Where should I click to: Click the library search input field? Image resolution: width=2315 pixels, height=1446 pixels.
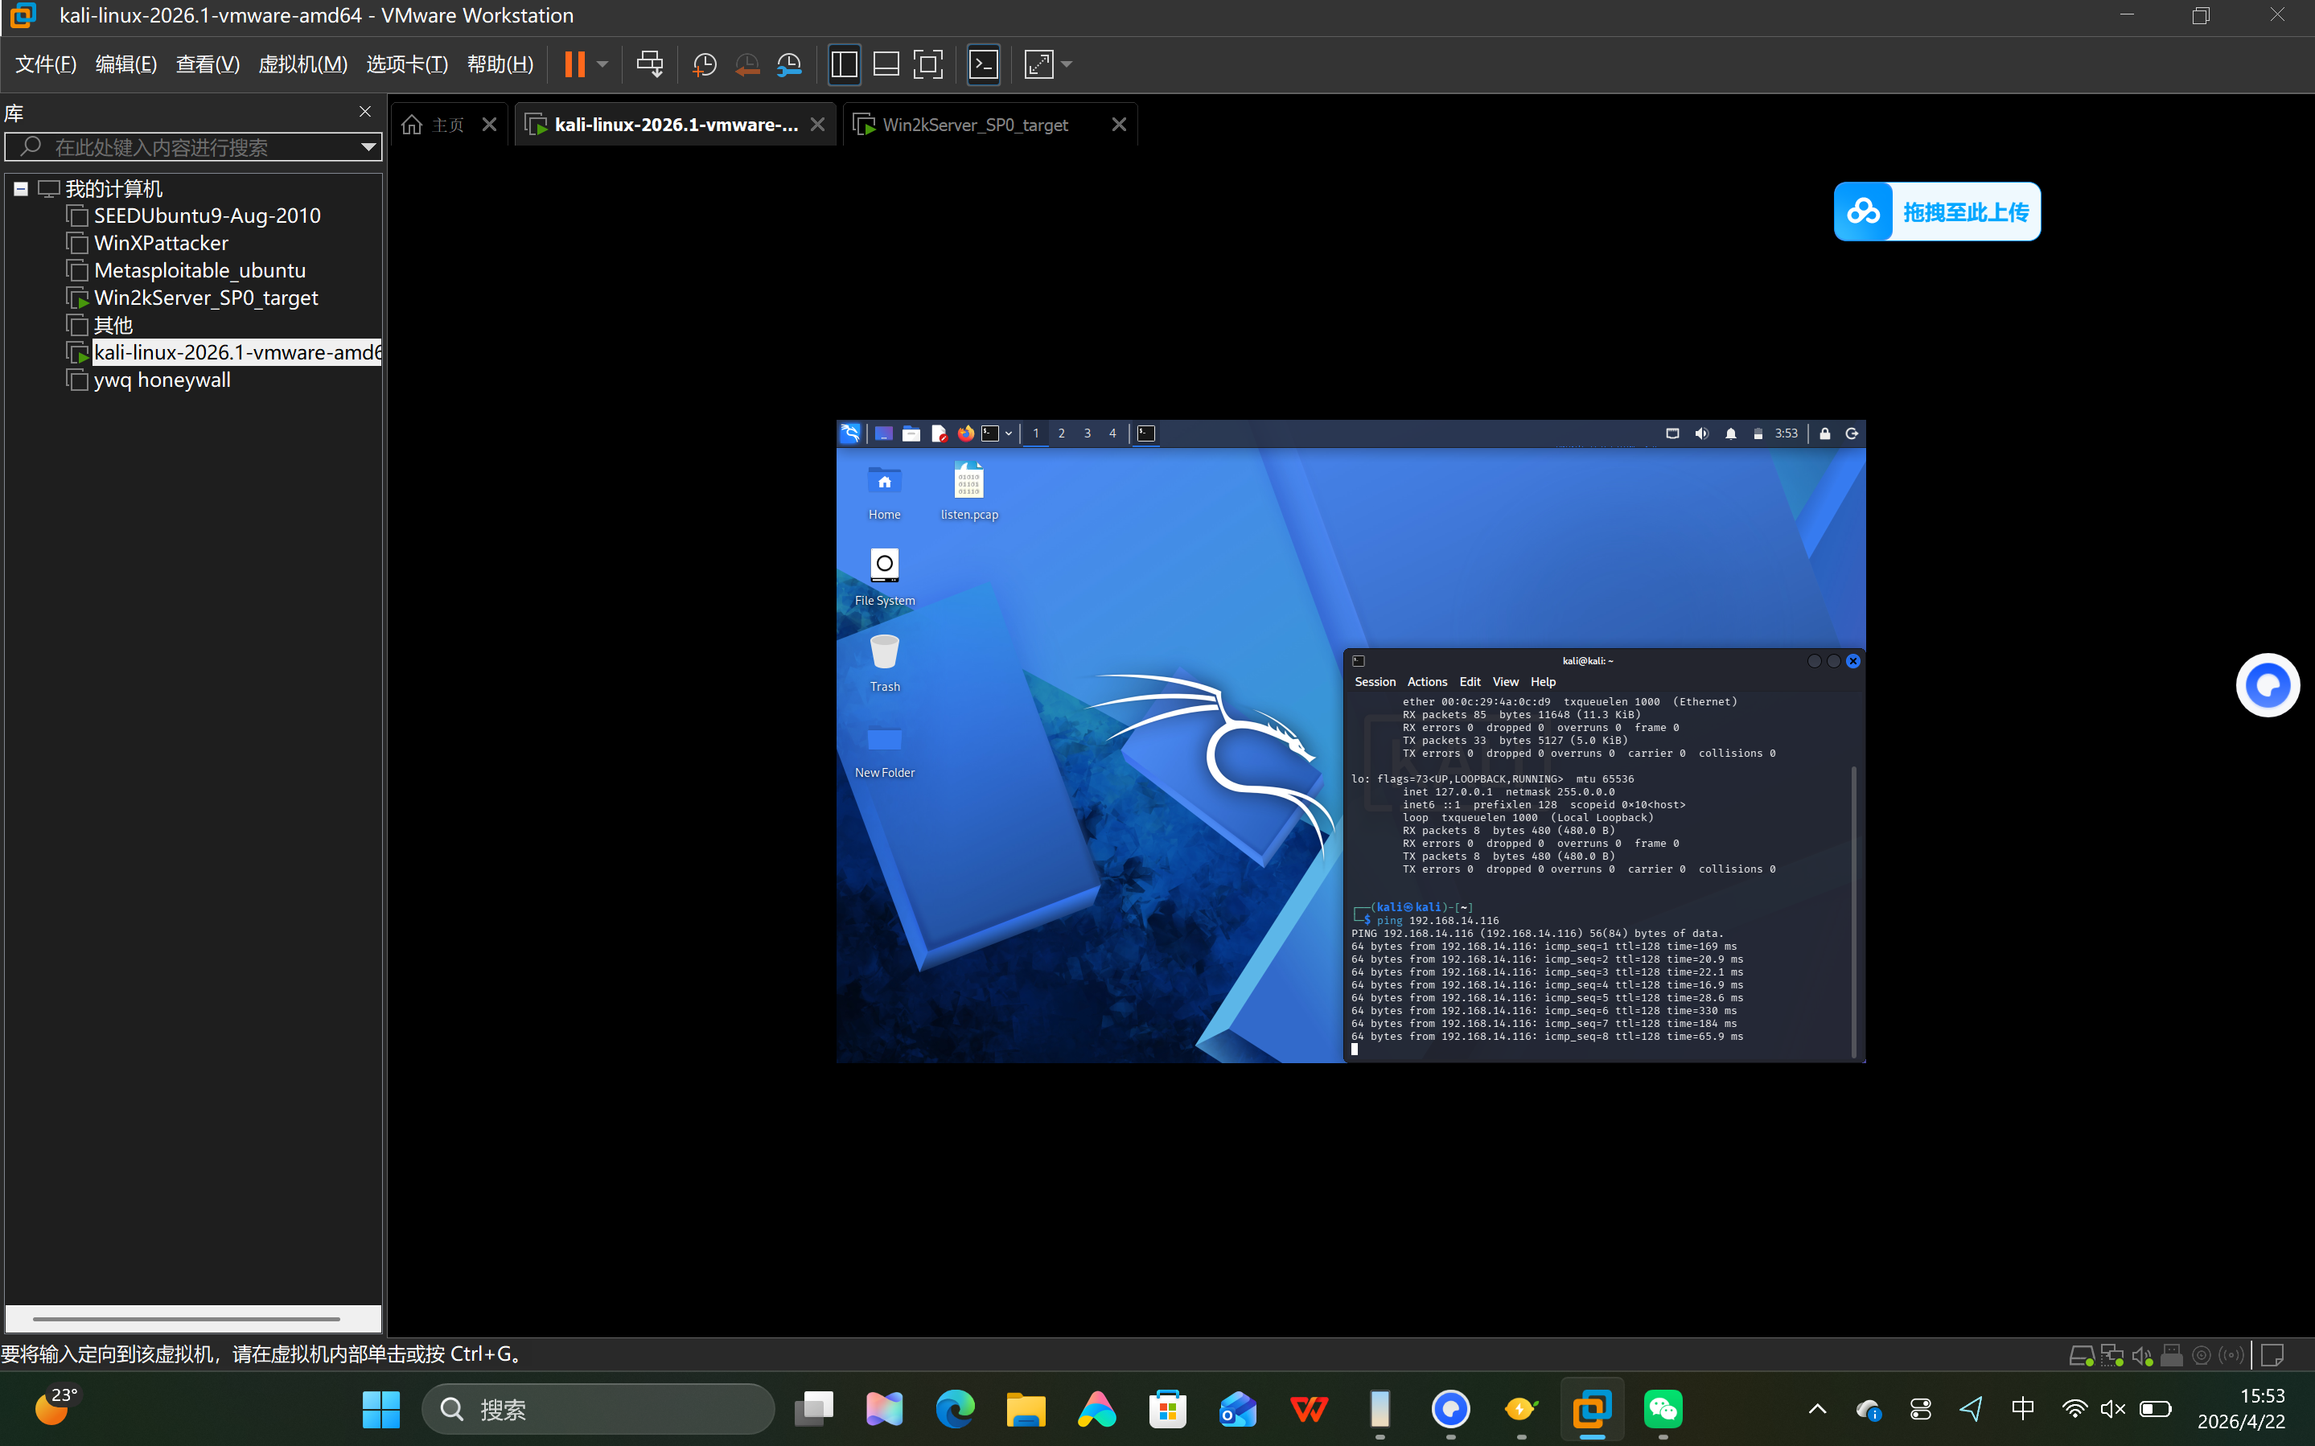[x=191, y=147]
